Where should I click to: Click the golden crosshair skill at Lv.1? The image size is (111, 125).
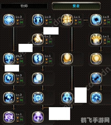point(67,20)
